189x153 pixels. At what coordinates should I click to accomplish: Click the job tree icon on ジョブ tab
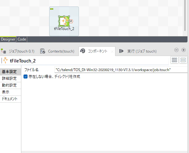pos(3,51)
